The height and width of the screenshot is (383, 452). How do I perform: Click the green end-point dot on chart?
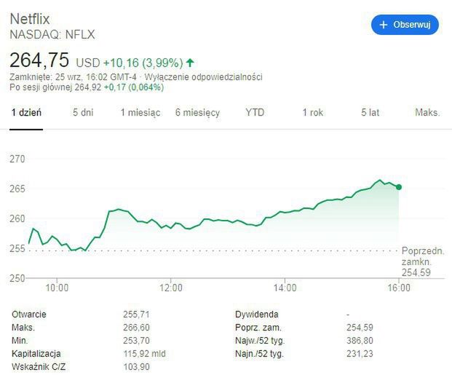click(x=399, y=187)
